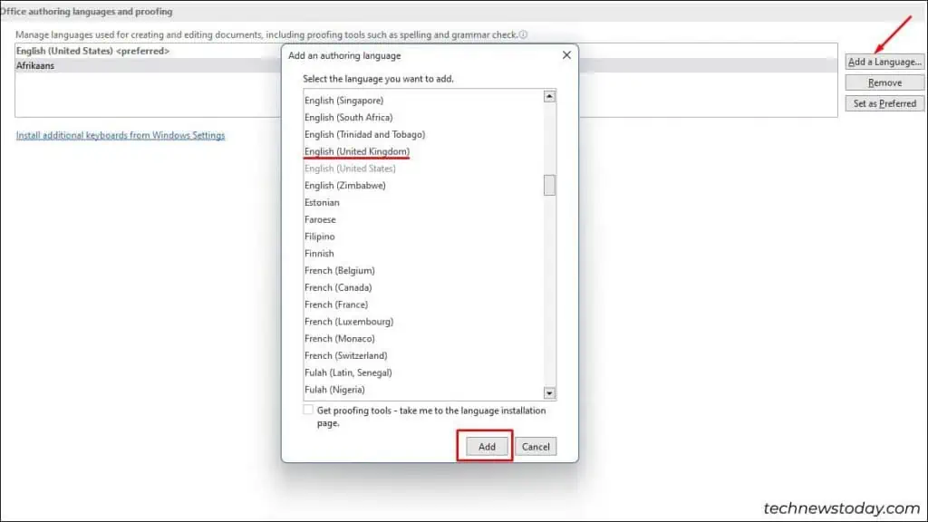Click the info icon beside proofing description
Screen dimensions: 928x522
pyautogui.click(x=524, y=34)
